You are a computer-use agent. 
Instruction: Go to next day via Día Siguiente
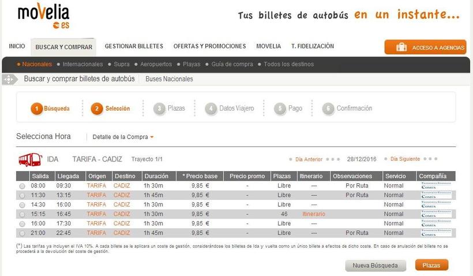click(x=404, y=159)
